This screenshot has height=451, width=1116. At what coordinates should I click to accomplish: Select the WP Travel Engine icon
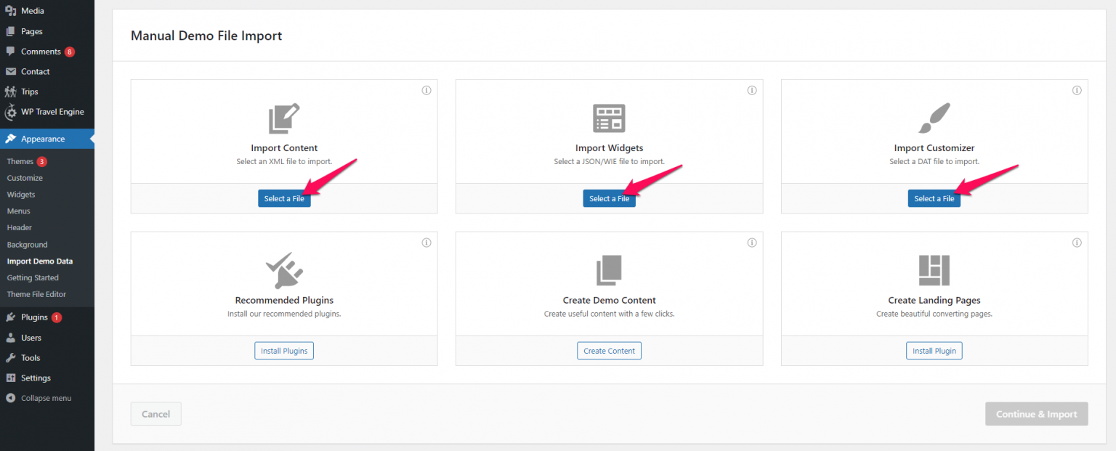coord(10,111)
